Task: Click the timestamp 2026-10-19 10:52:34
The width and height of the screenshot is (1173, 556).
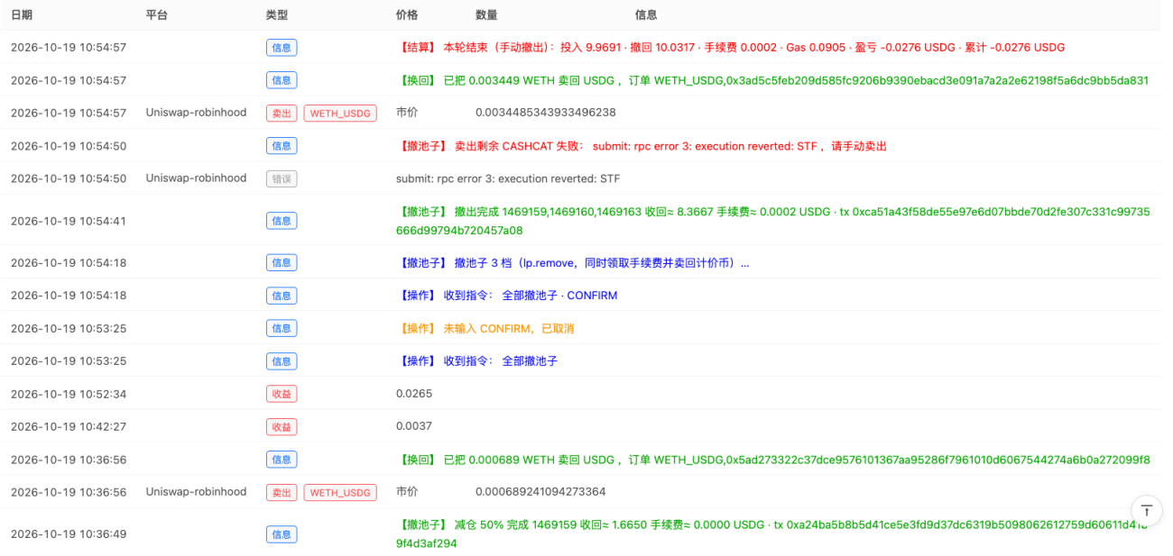Action: click(x=69, y=394)
